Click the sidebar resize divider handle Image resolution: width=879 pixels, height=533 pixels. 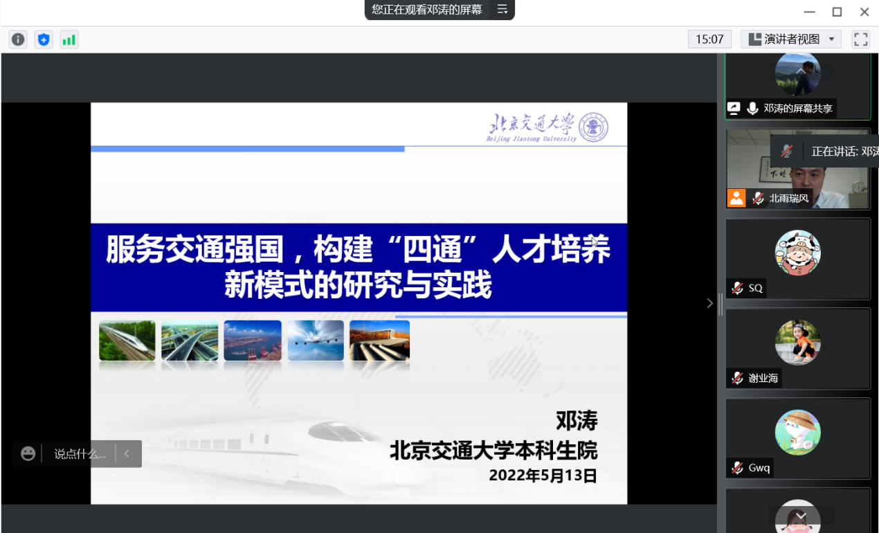(x=721, y=303)
